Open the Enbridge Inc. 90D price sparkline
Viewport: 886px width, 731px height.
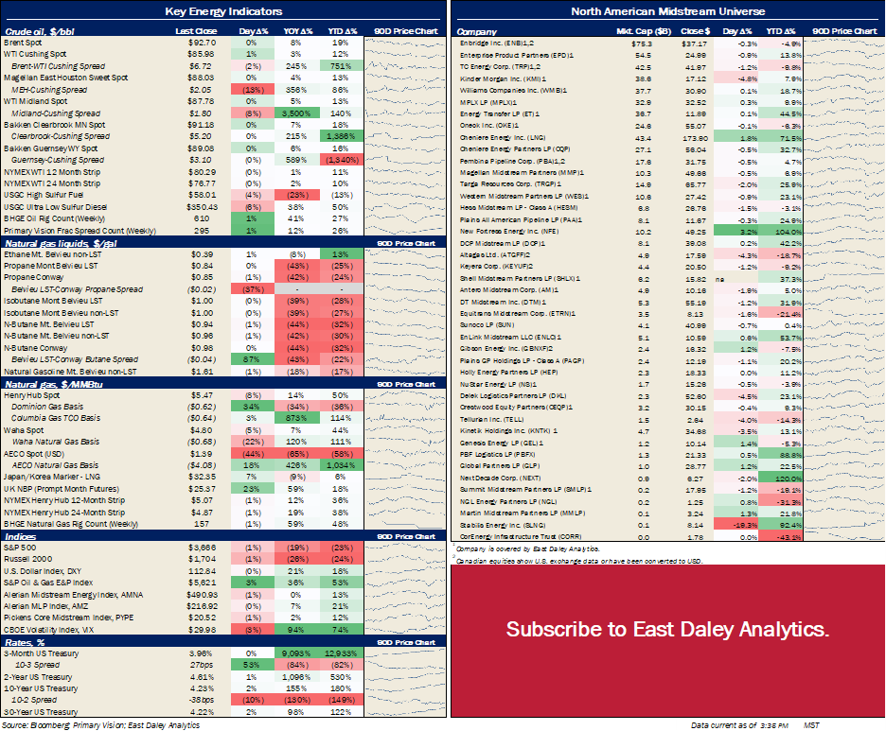pyautogui.click(x=844, y=44)
